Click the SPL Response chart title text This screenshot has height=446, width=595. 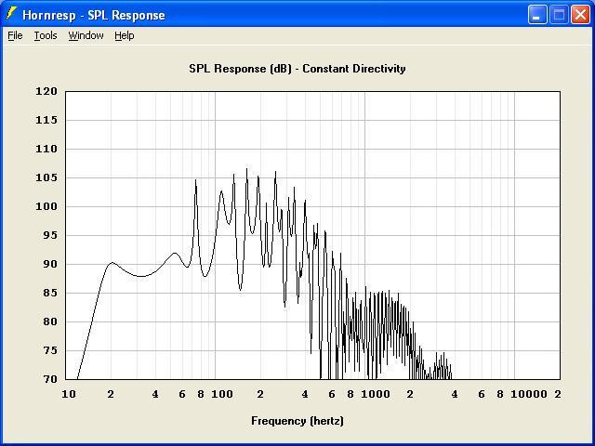click(297, 69)
